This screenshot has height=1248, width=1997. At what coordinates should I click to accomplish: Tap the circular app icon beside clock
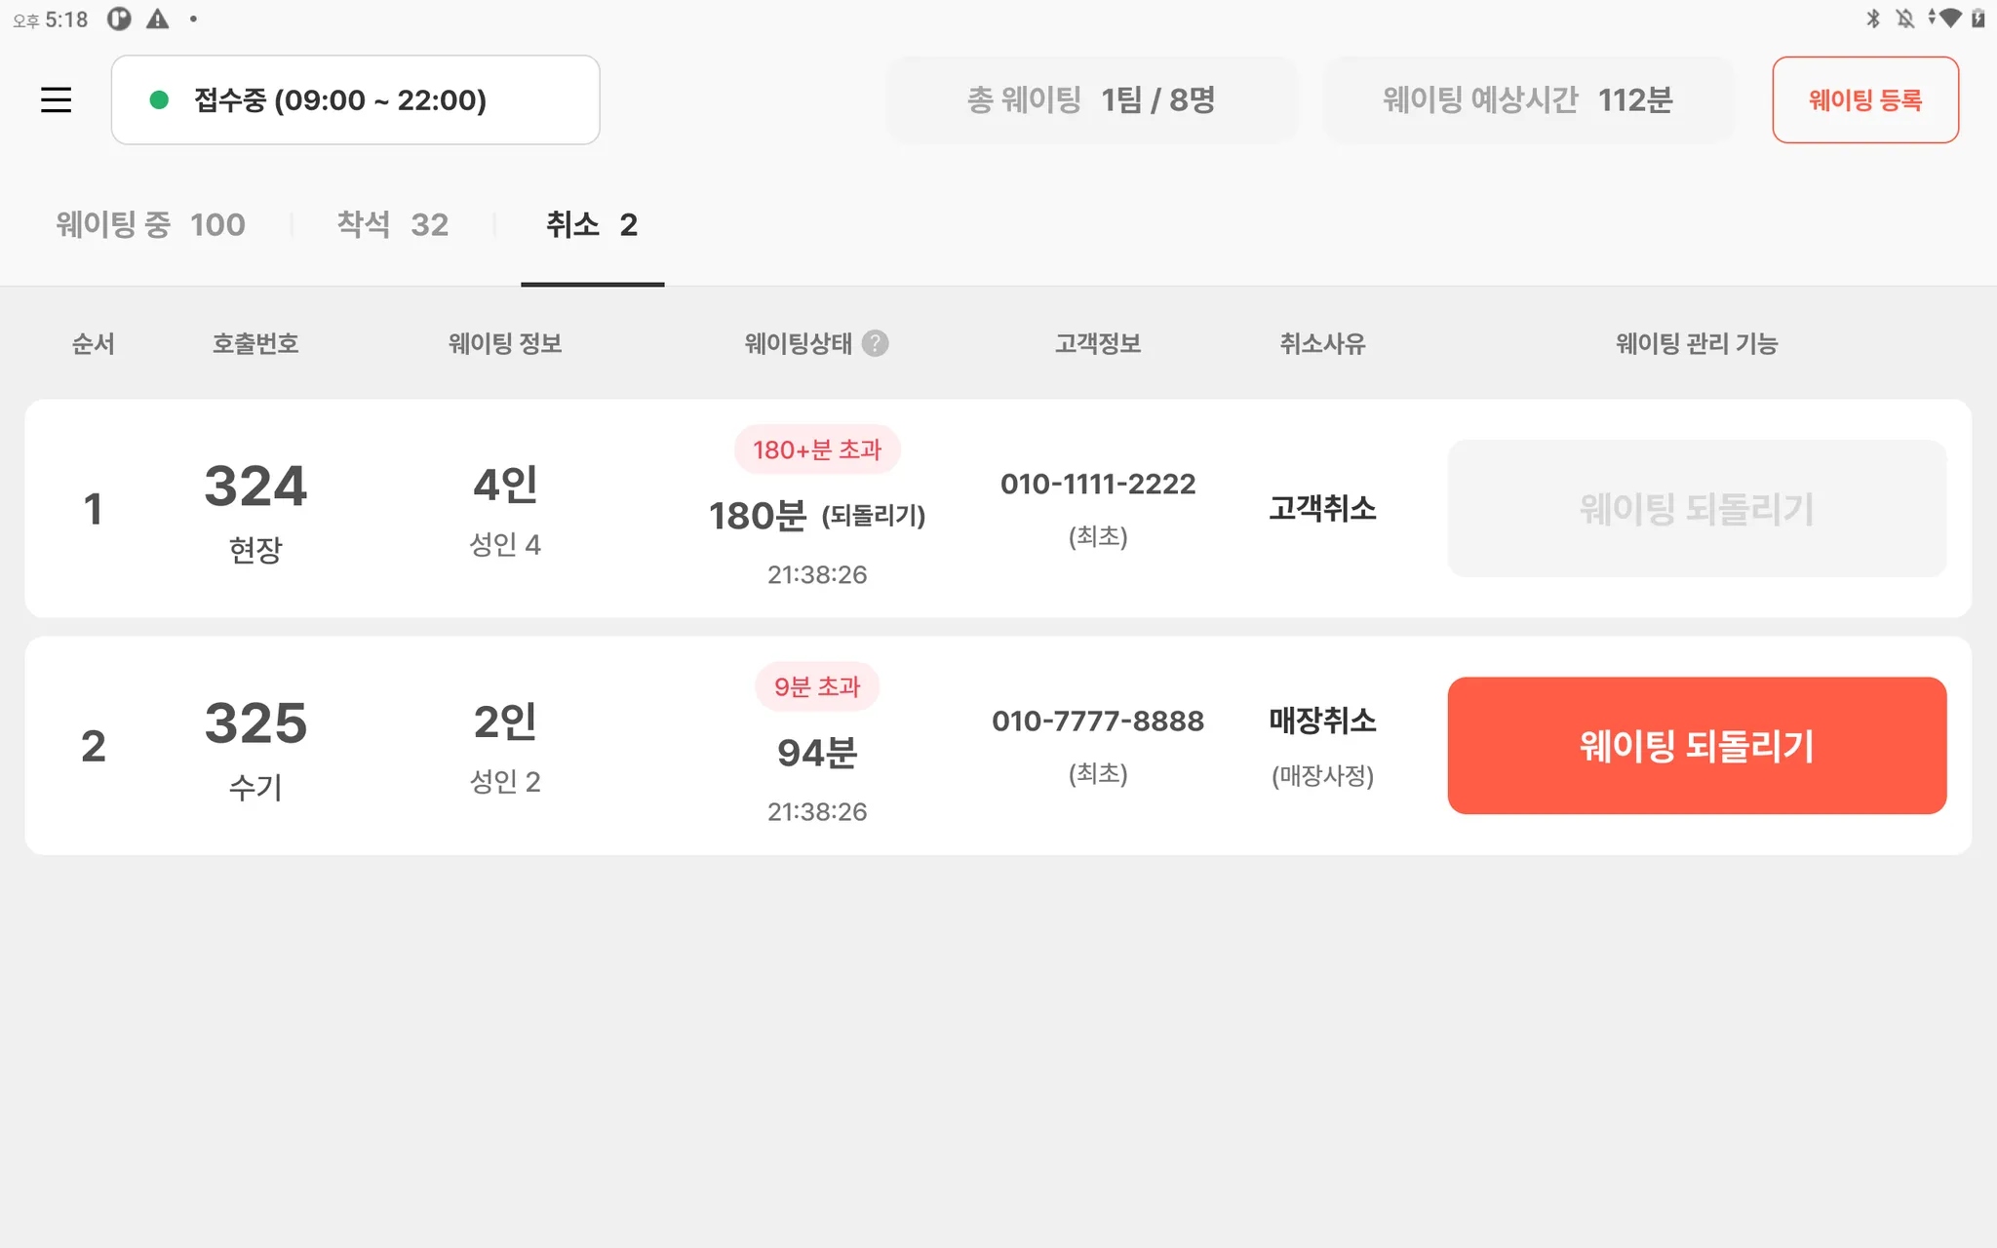[119, 19]
